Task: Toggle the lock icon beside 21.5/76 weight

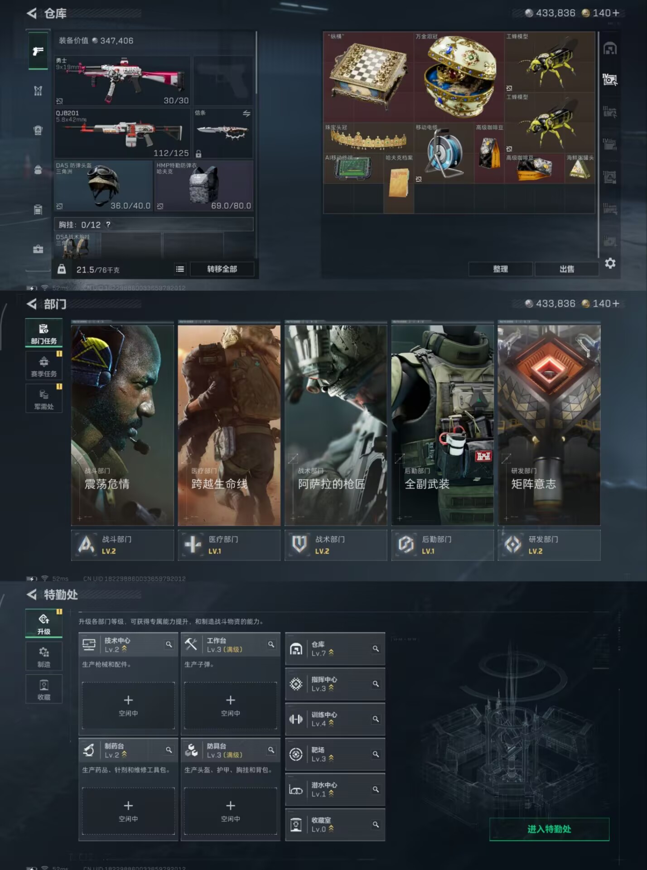Action: click(62, 270)
